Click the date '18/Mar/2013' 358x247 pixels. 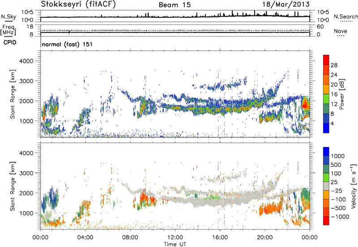[286, 4]
